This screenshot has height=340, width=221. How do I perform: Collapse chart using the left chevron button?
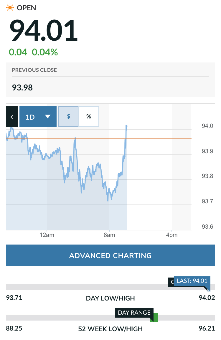point(12,117)
